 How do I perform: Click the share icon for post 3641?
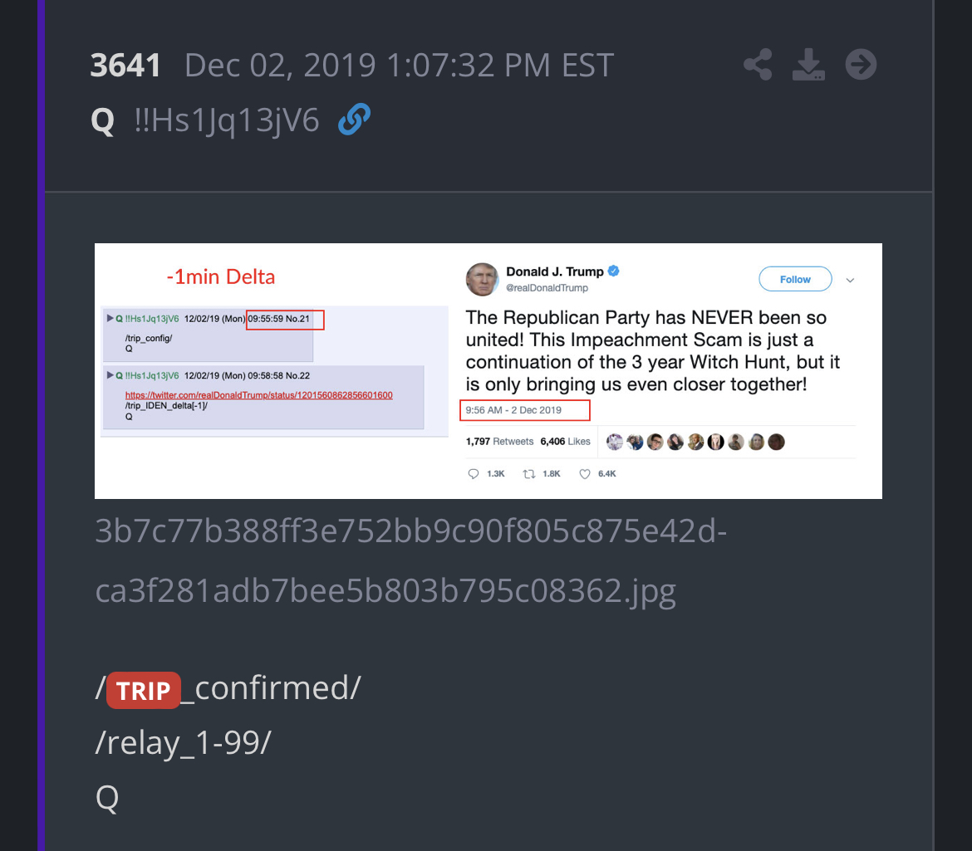click(758, 65)
